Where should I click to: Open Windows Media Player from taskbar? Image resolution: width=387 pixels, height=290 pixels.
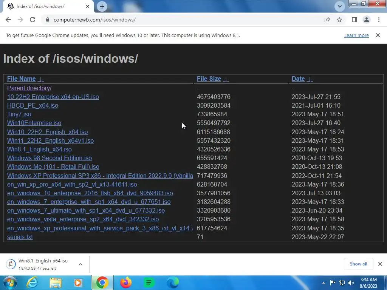click(78, 282)
